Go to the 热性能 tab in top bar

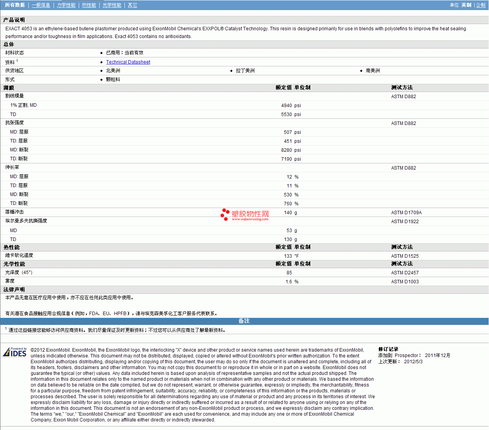pos(89,5)
